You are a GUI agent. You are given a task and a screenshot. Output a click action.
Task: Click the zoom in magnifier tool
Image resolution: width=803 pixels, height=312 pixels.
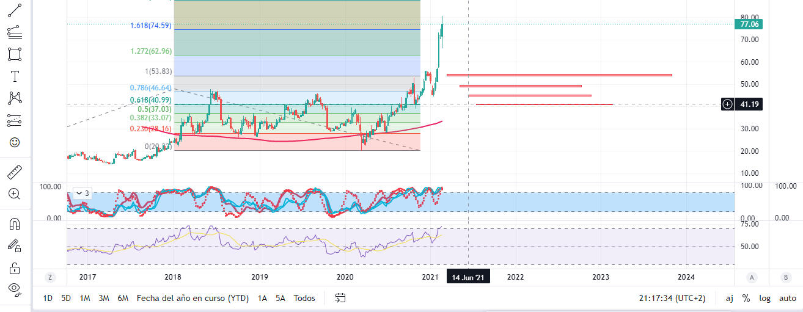tap(14, 194)
